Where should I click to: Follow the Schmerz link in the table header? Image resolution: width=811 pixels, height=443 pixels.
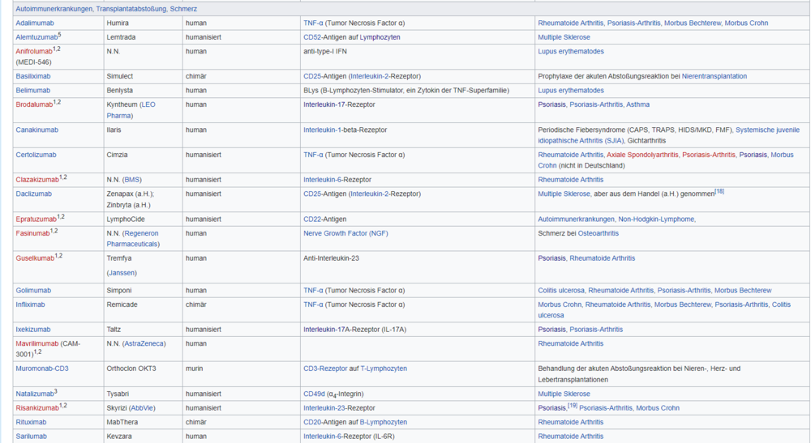click(183, 8)
